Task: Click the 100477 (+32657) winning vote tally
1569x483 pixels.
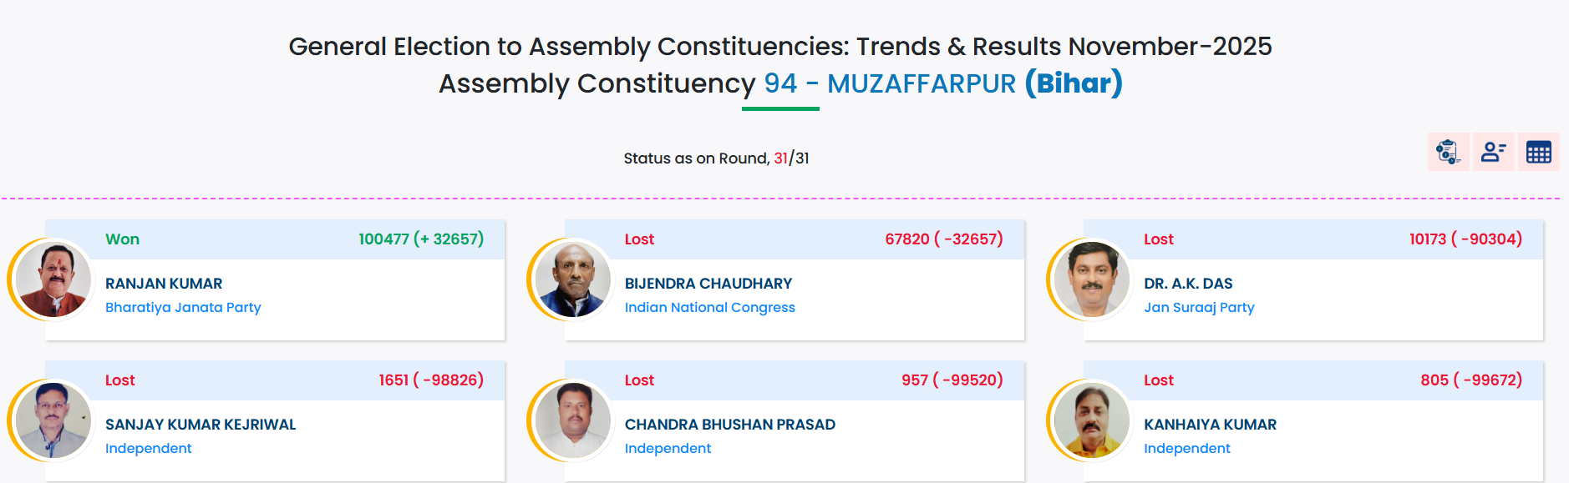Action: pyautogui.click(x=421, y=239)
